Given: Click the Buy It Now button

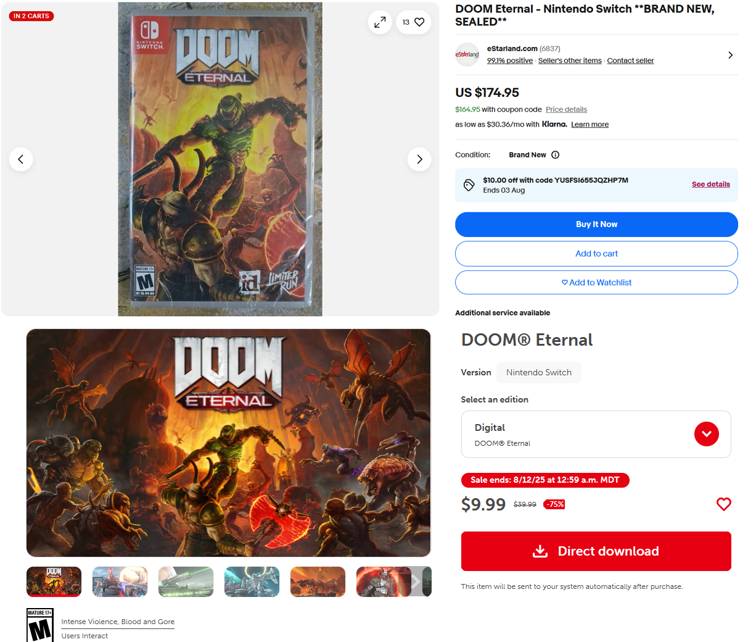Looking at the screenshot, I should click(596, 225).
